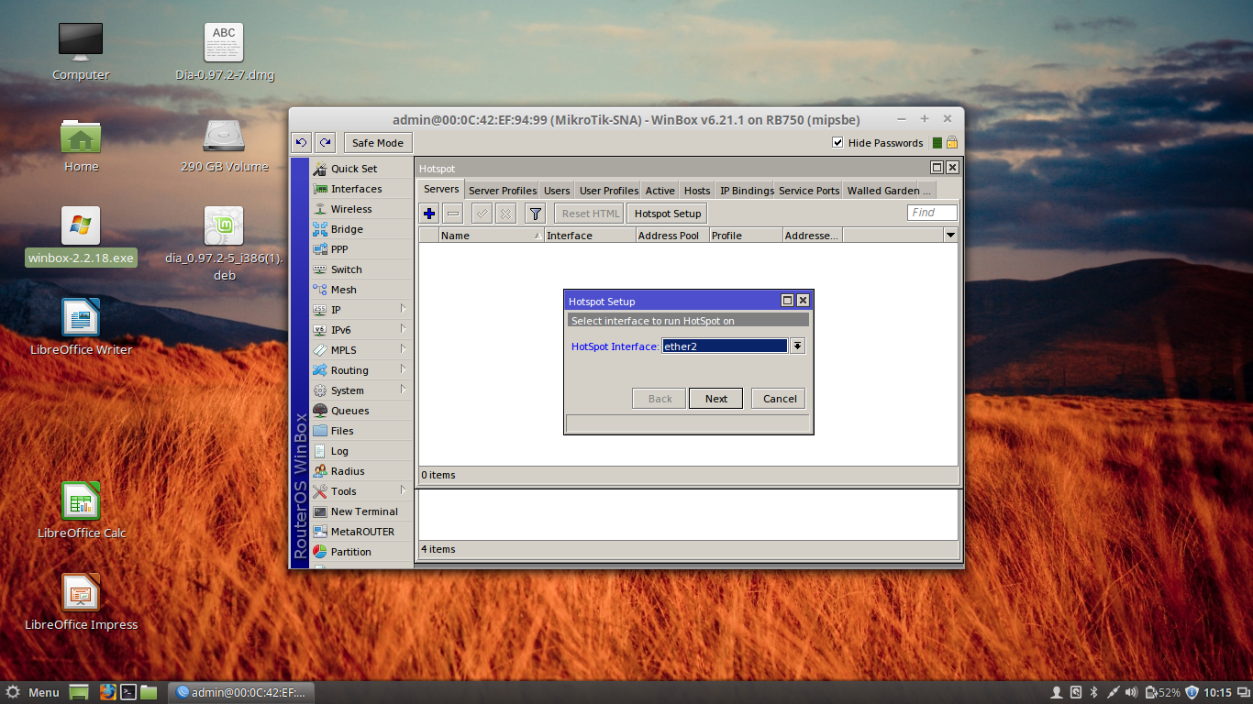Screen dimensions: 1253x704
Task: Switch to the Active tab
Action: click(x=660, y=191)
